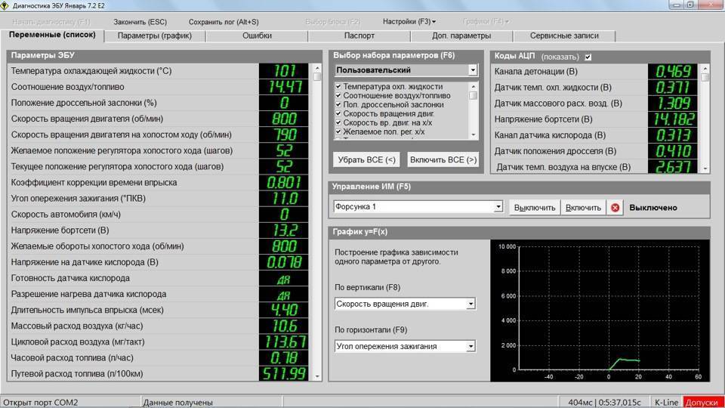Select Путевой расход топлива (л/100км) row
The image size is (725, 408).
pos(159,374)
